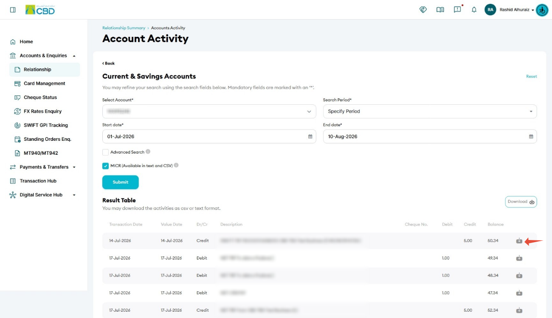Click the Dr/Cr column header
Viewport: 552px width, 318px height.
tap(202, 224)
